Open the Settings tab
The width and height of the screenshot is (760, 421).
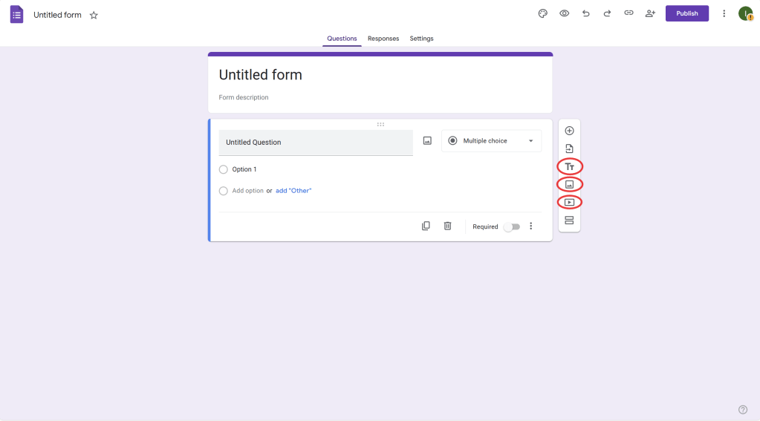click(x=421, y=39)
